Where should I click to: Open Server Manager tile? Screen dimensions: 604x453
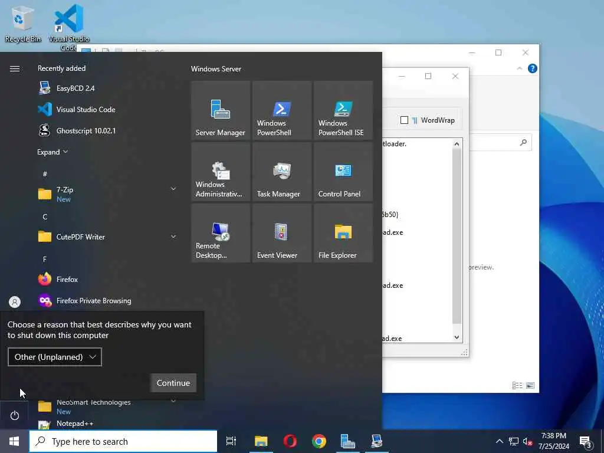coord(221,110)
